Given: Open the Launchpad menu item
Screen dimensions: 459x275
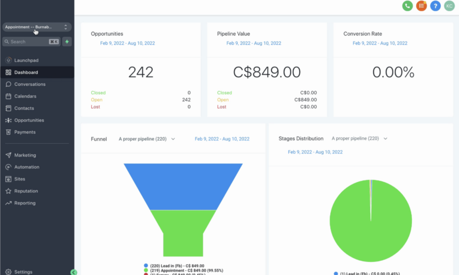Looking at the screenshot, I should click(x=26, y=60).
